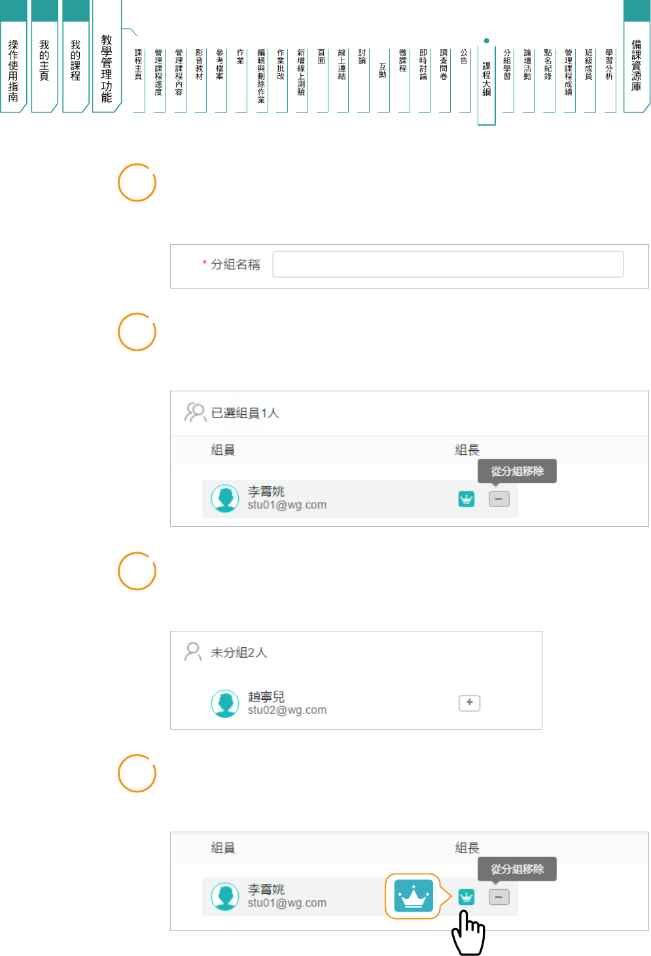The width and height of the screenshot is (651, 956).
Task: Open the 課程大綱 menu item
Action: click(486, 79)
